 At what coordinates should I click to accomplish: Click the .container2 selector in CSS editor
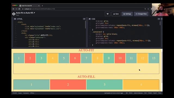tap(97, 32)
